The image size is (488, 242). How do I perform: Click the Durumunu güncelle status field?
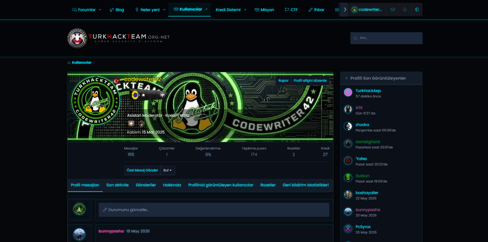(x=214, y=210)
